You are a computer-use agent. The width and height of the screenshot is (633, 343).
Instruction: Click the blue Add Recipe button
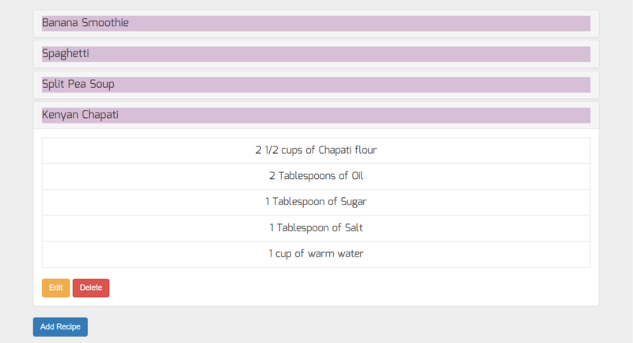pyautogui.click(x=60, y=327)
